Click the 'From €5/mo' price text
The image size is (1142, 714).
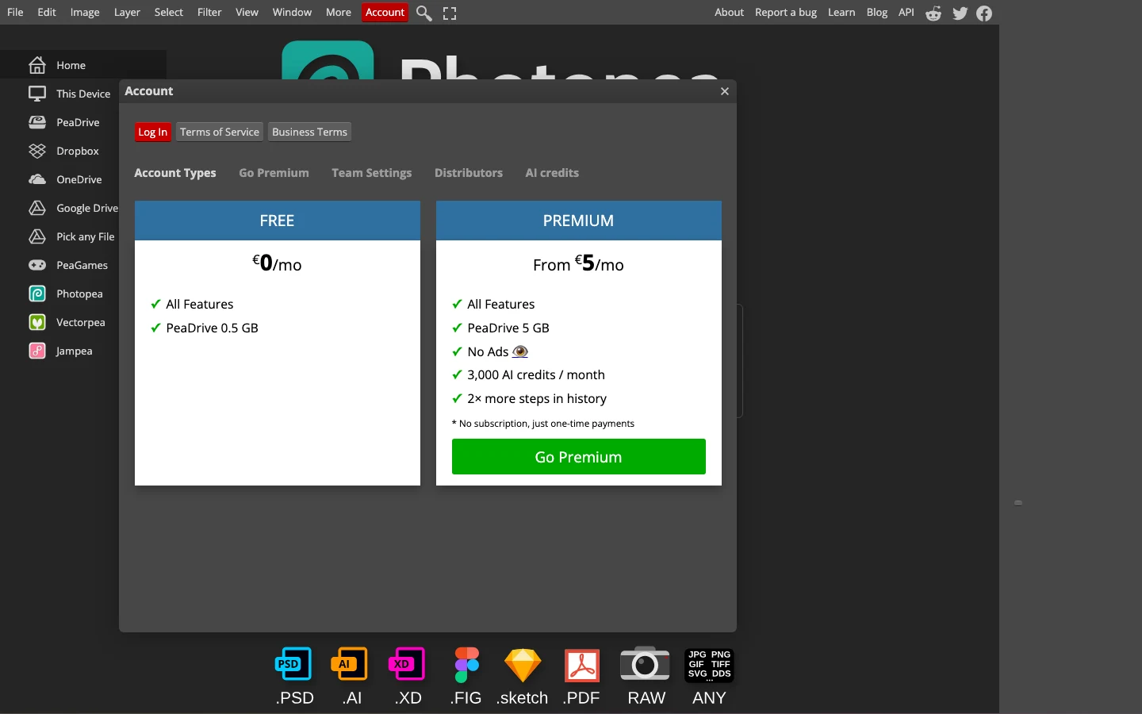click(579, 263)
